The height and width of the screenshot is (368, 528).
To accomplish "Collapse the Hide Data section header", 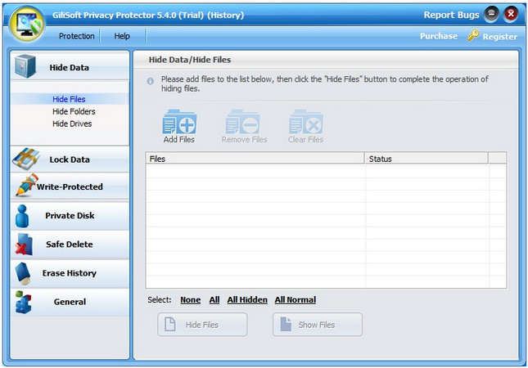I will [70, 68].
